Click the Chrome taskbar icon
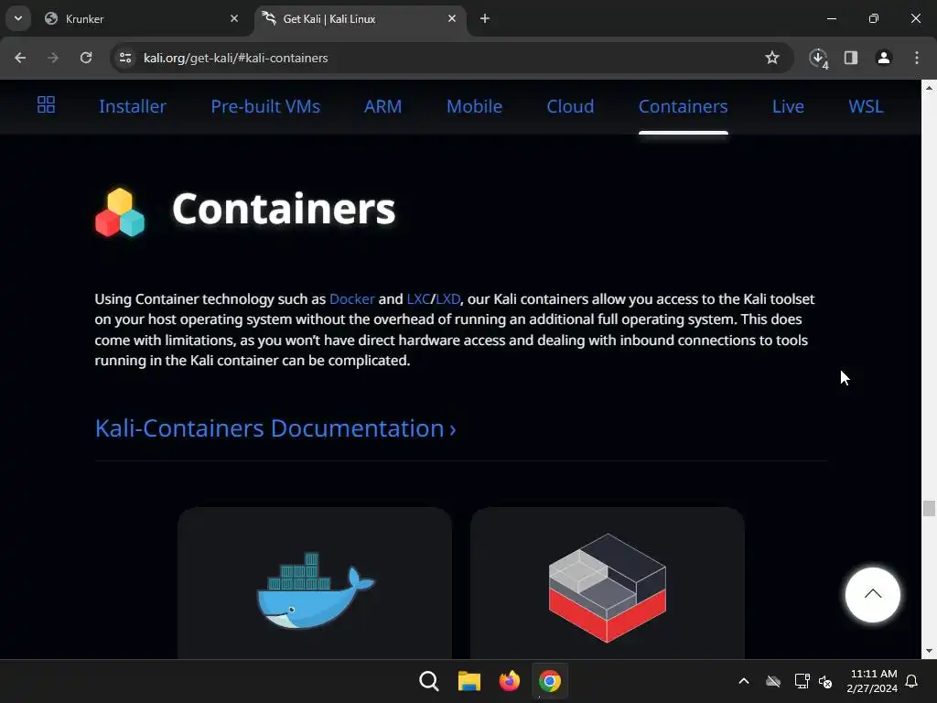 coord(550,681)
